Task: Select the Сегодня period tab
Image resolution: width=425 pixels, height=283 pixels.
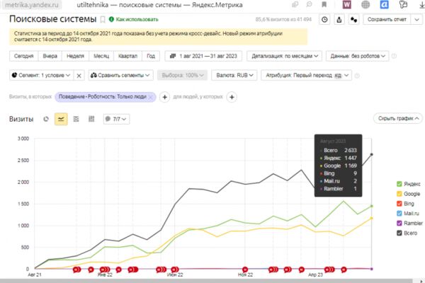Action: (x=24, y=56)
